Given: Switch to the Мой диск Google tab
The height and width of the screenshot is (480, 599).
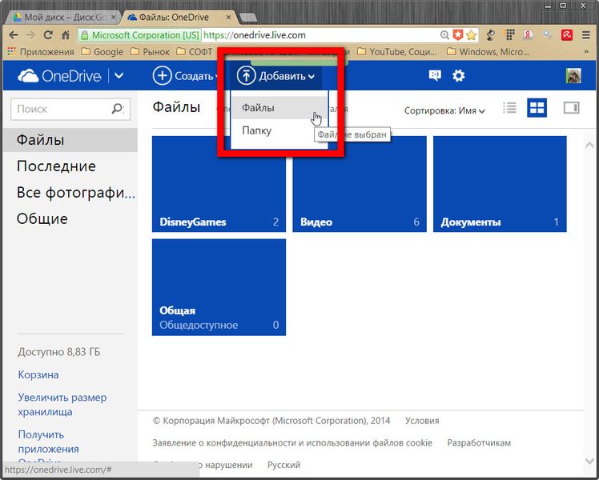Looking at the screenshot, I should (64, 18).
